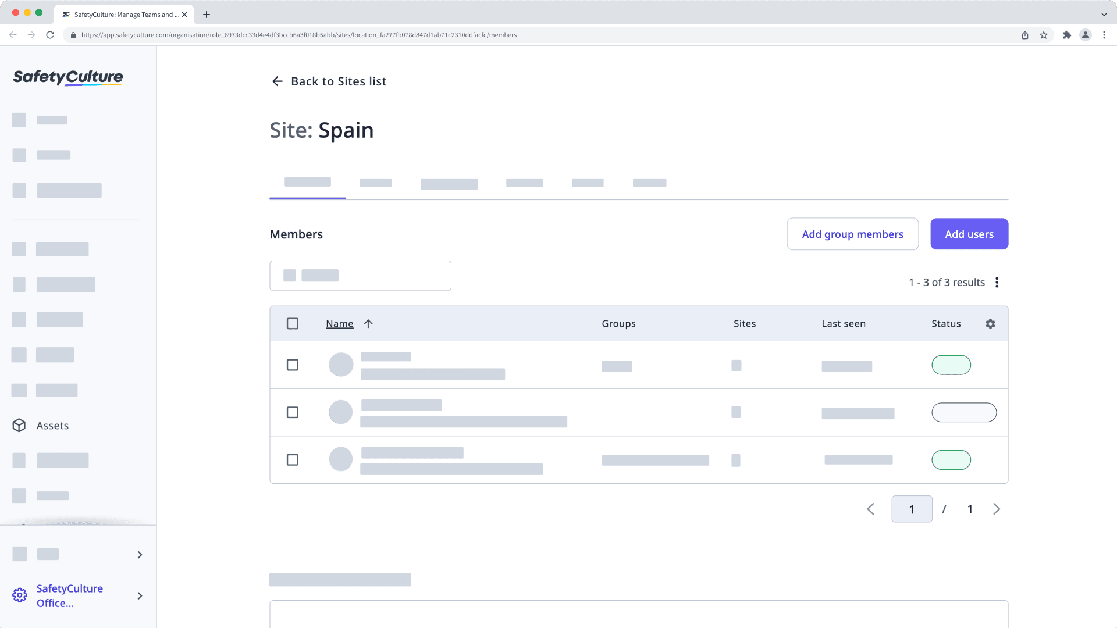This screenshot has height=628, width=1117.
Task: Click the next page chevron in pagination
Action: (x=997, y=509)
